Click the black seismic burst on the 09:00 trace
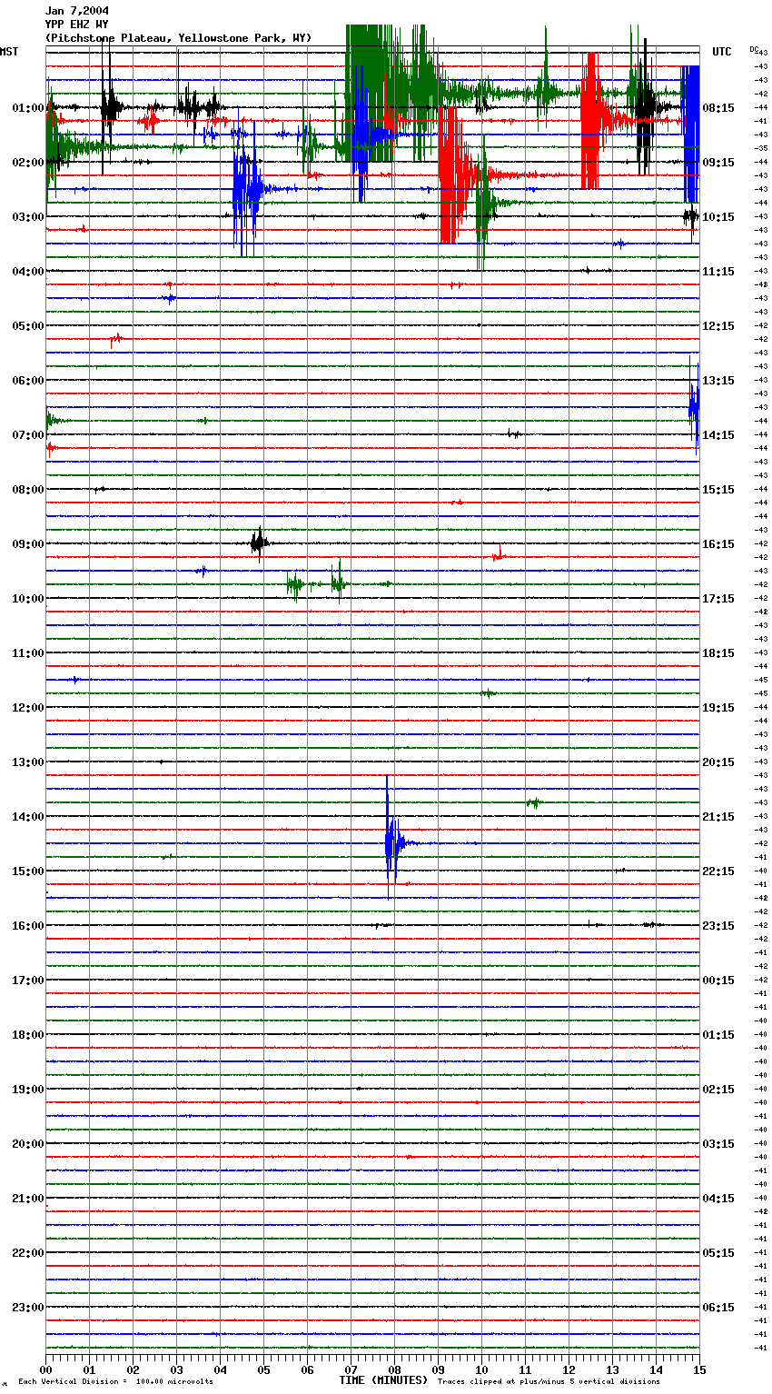 259,543
